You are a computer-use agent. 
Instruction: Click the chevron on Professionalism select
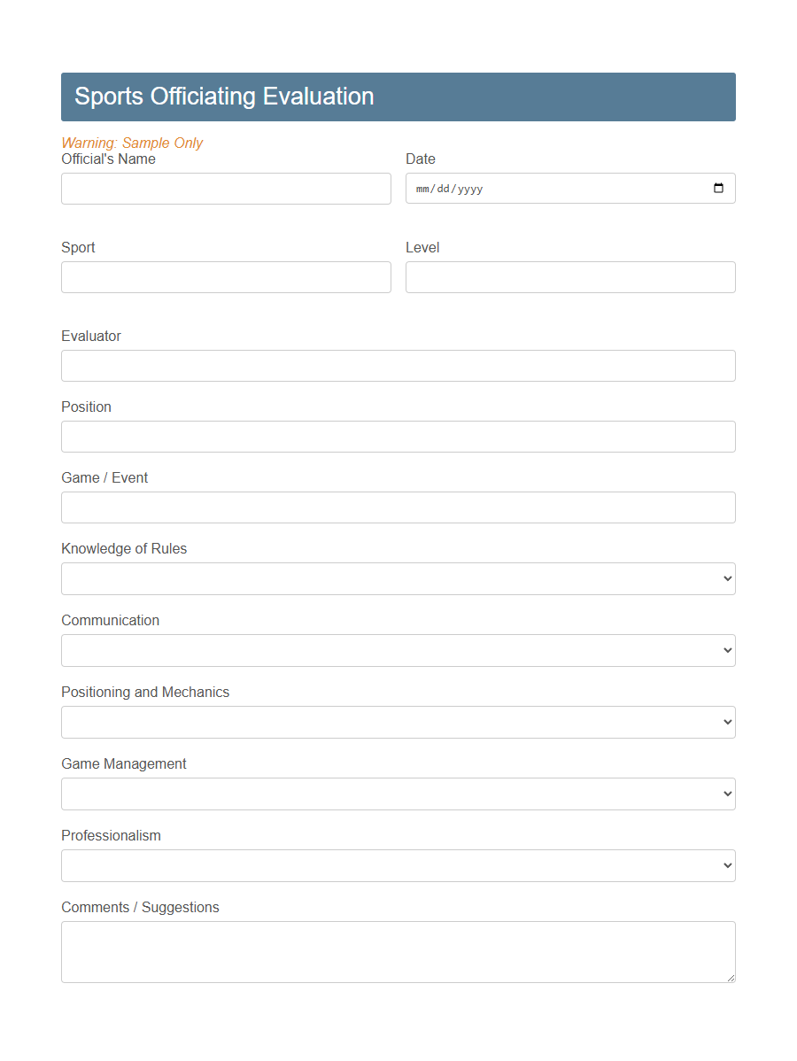pos(726,865)
